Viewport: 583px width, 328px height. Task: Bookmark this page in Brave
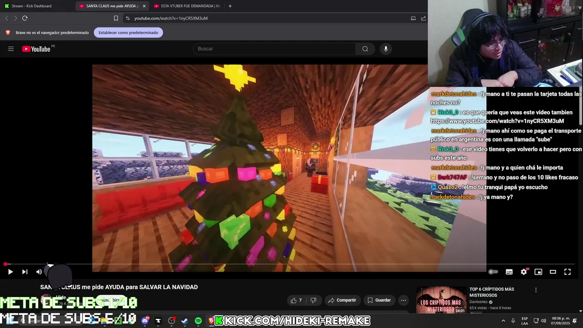click(x=116, y=18)
